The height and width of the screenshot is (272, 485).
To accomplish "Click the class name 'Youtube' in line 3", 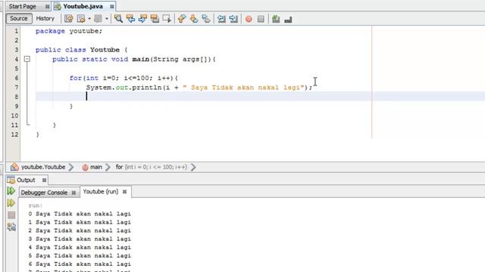I will tap(105, 50).
